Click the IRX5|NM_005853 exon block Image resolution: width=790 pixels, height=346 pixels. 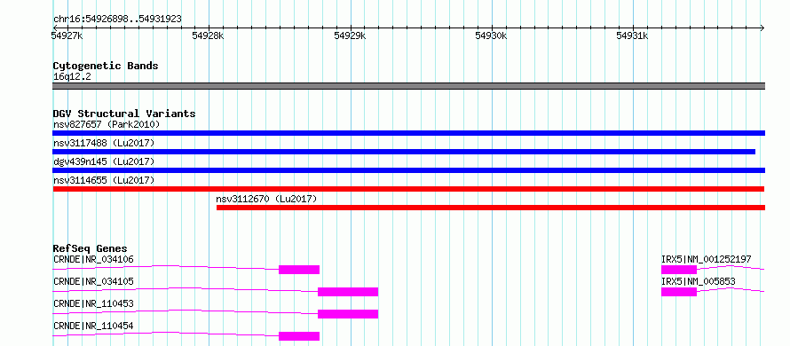point(679,292)
